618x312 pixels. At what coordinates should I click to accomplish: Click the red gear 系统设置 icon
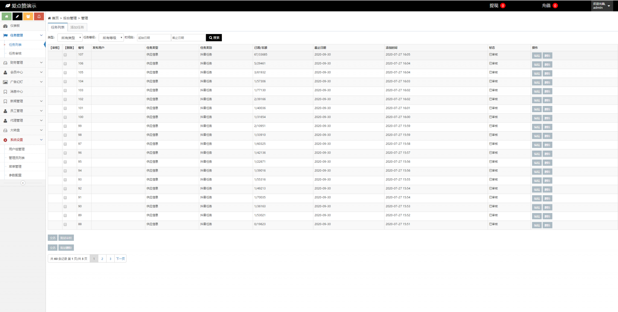click(5, 140)
